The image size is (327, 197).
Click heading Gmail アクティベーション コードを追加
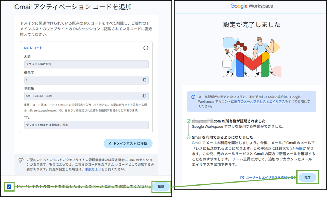click(73, 7)
